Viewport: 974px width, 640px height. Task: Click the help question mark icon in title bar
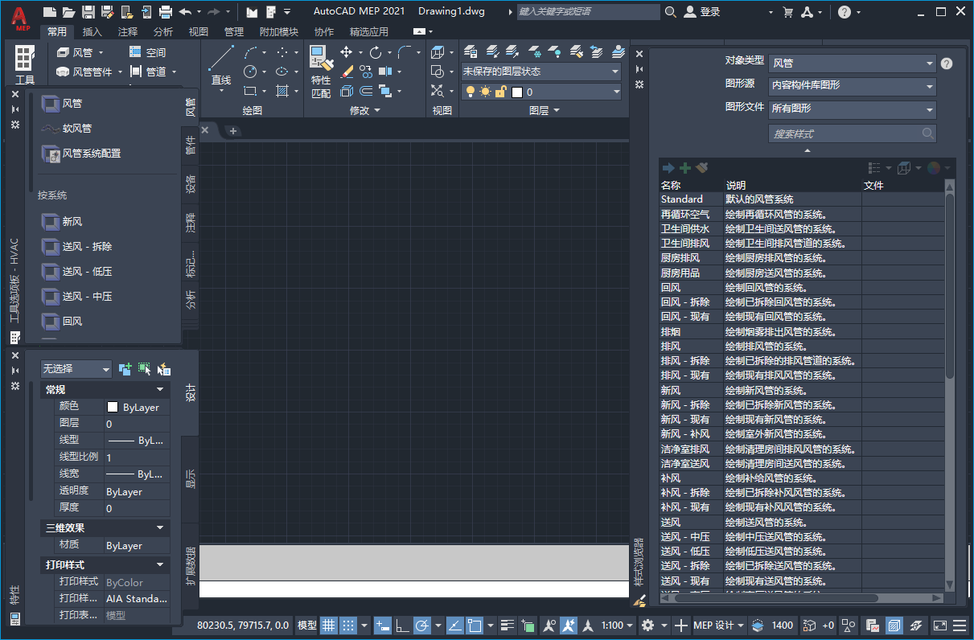[844, 12]
